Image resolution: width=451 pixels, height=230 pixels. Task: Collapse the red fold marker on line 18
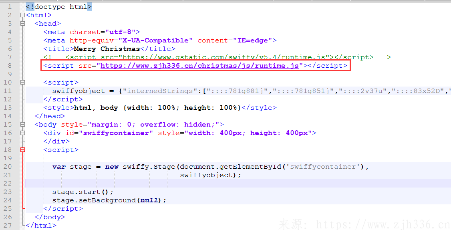pos(22,150)
